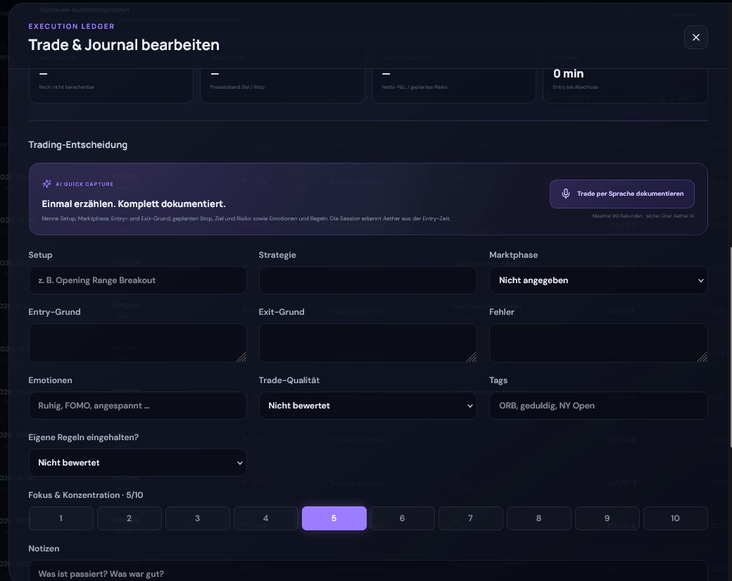Click the AI Quick Capture sparkle icon
The width and height of the screenshot is (732, 581).
(46, 184)
